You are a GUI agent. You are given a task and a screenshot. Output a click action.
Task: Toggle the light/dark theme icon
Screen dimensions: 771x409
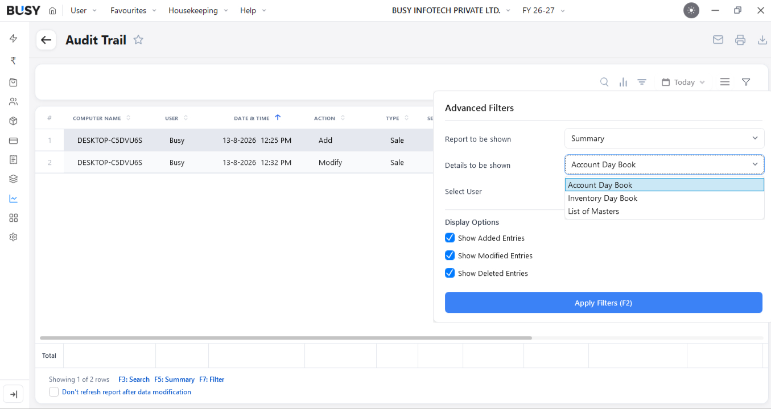click(691, 10)
